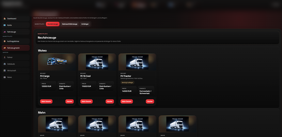Click the first Mahn truck thumbnail
The height and width of the screenshot is (137, 282).
(x=57, y=124)
